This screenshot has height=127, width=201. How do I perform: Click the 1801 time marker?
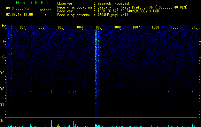click(22, 27)
